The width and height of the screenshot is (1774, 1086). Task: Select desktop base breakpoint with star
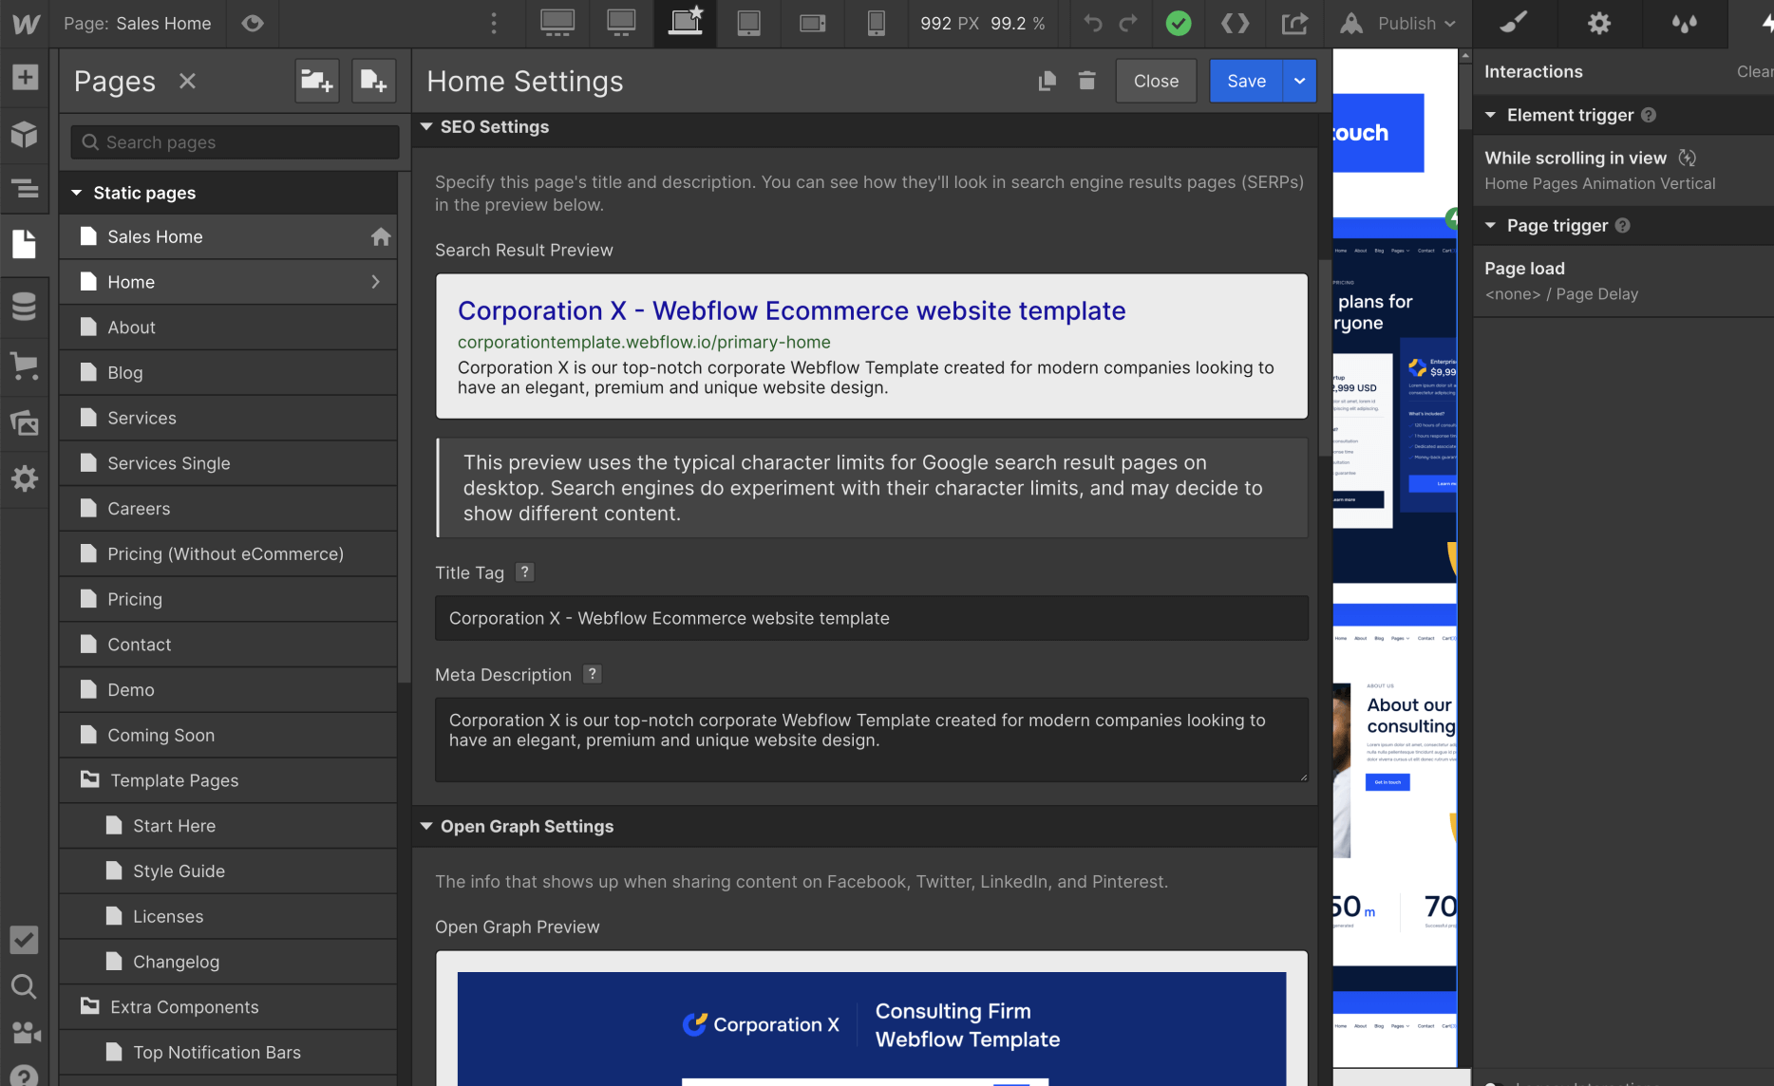[x=685, y=23]
